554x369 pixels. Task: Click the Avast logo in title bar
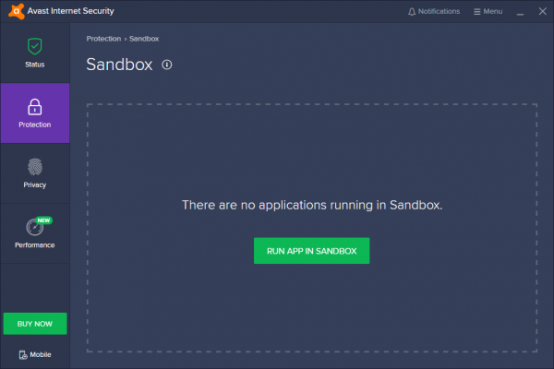pyautogui.click(x=11, y=11)
